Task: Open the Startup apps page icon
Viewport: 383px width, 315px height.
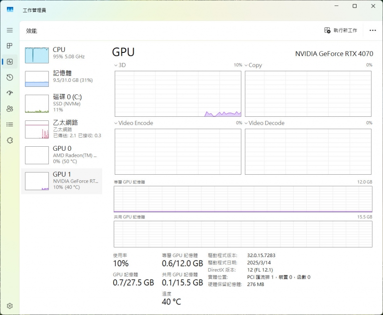Action: (9, 93)
